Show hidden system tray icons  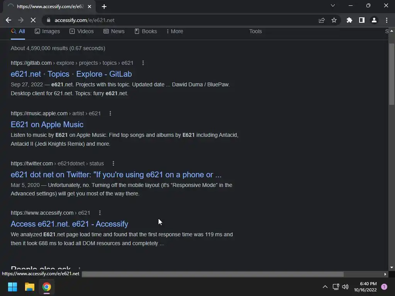pyautogui.click(x=325, y=287)
